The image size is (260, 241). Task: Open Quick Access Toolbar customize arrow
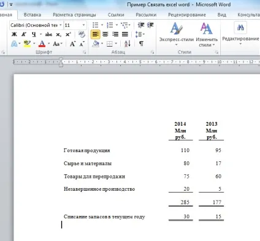[11, 4]
